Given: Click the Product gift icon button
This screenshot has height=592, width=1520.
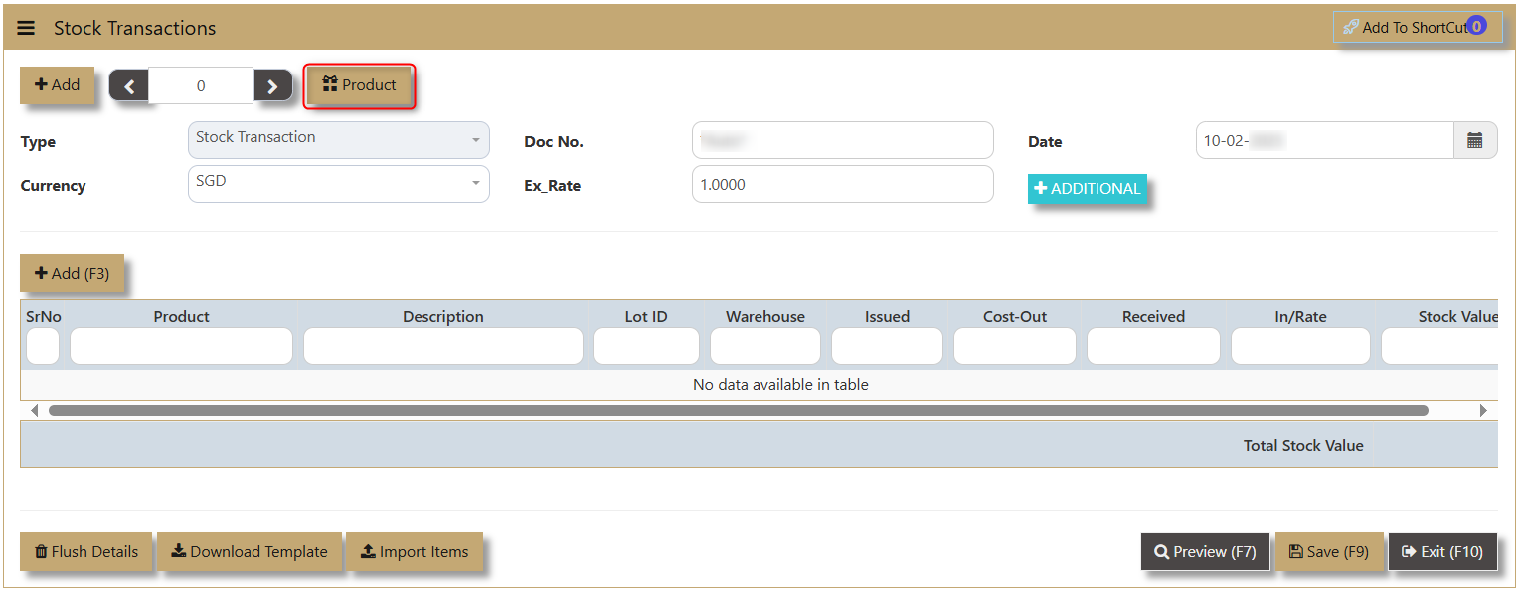Looking at the screenshot, I should pos(359,85).
